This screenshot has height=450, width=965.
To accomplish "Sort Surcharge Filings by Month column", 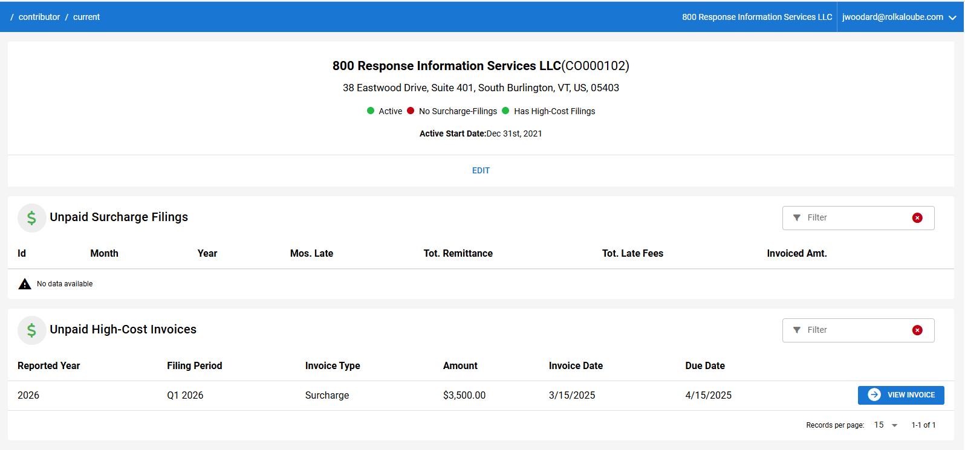I will (104, 254).
